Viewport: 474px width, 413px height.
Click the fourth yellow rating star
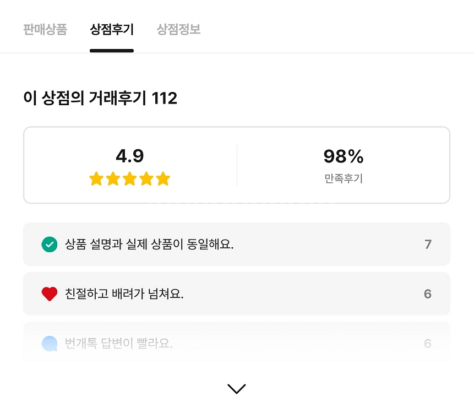click(146, 179)
